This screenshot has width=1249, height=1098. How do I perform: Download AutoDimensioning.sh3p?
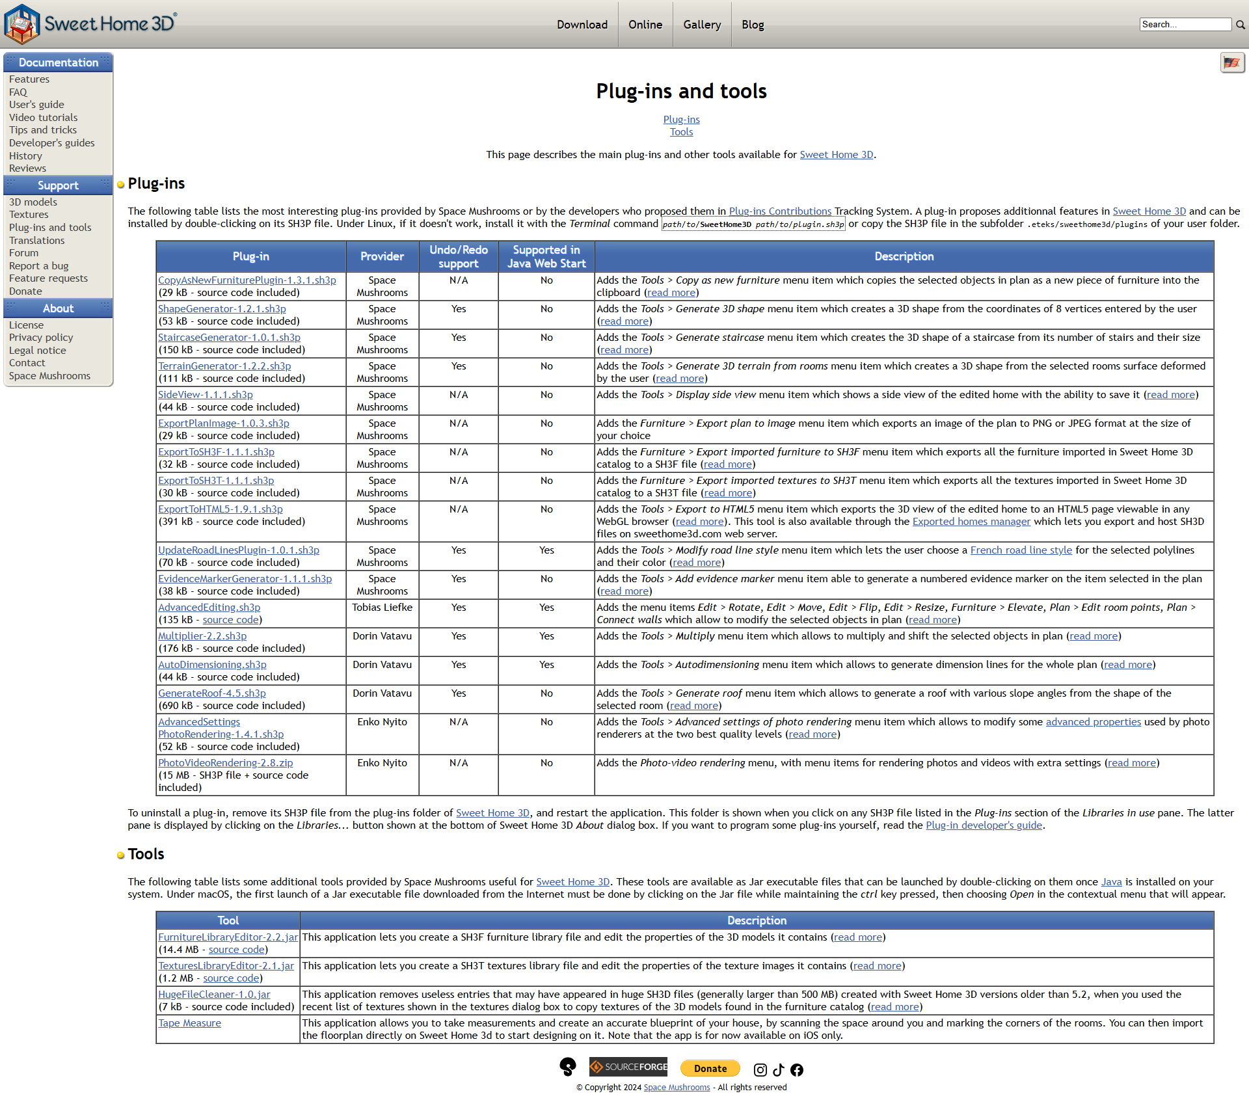[212, 664]
